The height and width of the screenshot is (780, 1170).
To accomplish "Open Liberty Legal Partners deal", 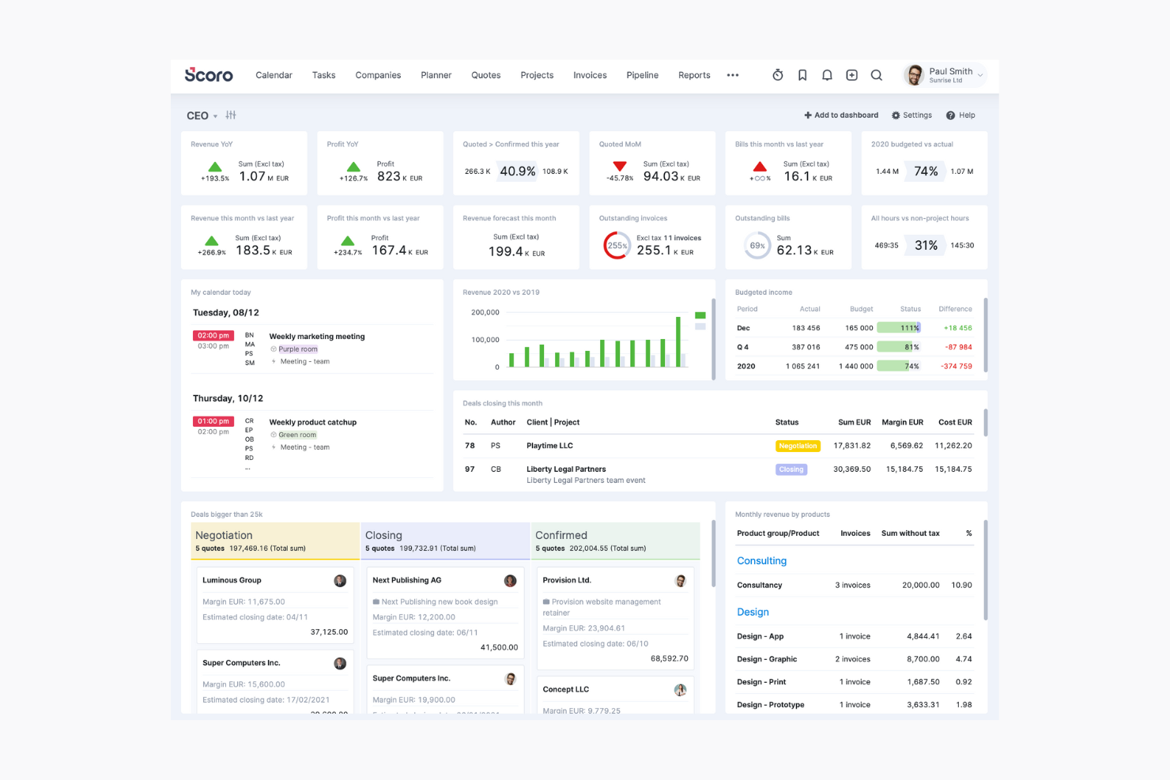I will click(x=566, y=469).
